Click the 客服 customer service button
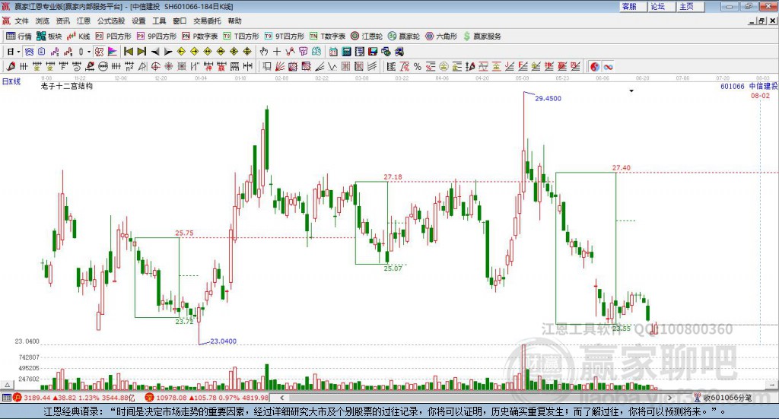The height and width of the screenshot is (419, 779). tap(634, 6)
